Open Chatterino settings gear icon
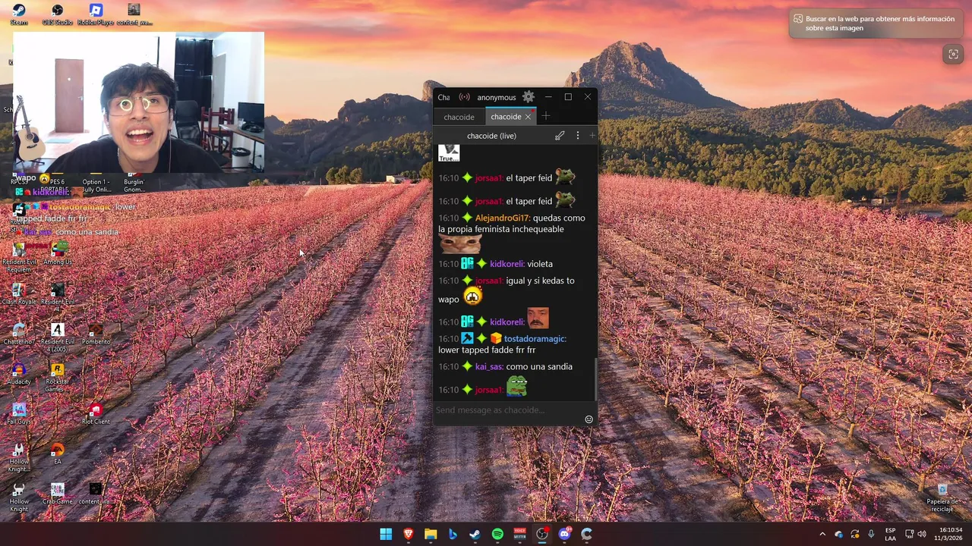Viewport: 972px width, 546px height. point(529,97)
